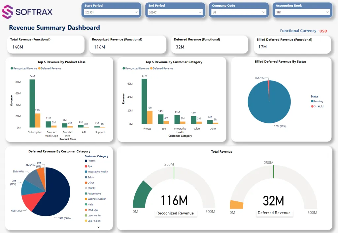338x233 pixels.
Task: Click the Total Revenue 148M card
Action: pyautogui.click(x=46, y=44)
